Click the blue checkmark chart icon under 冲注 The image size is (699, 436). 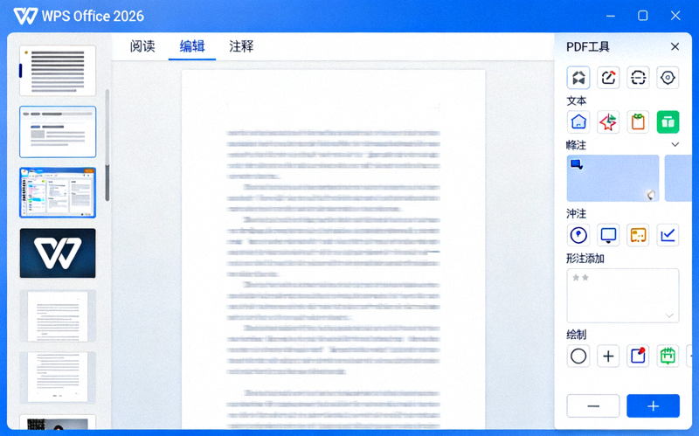click(x=668, y=235)
